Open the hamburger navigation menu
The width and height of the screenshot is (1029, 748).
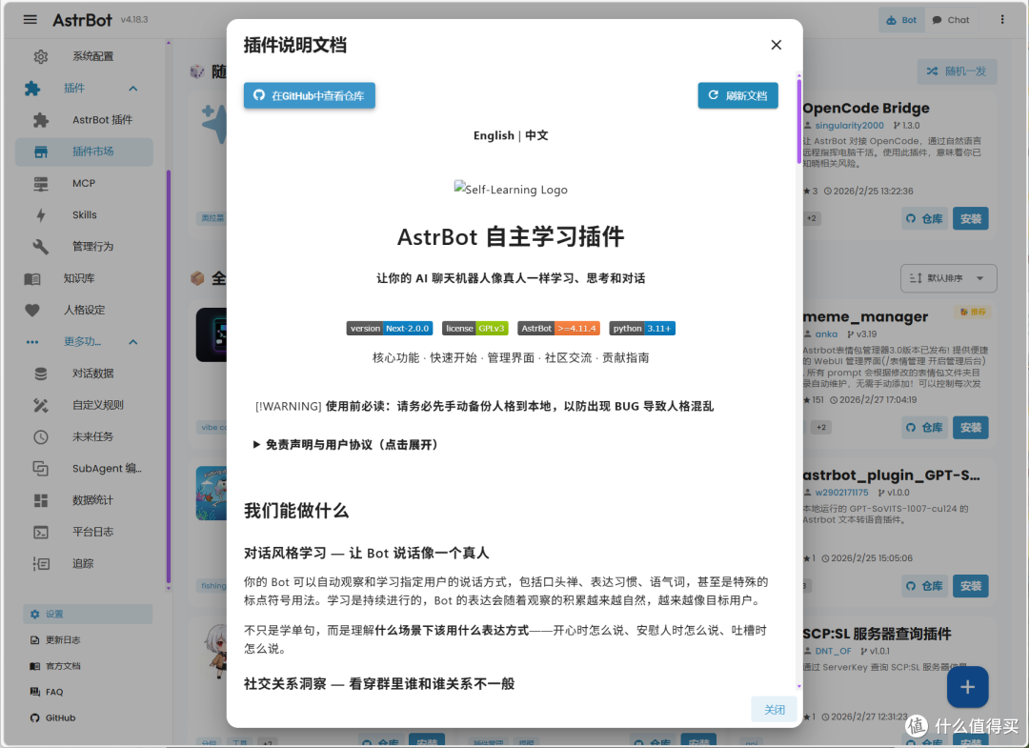30,20
